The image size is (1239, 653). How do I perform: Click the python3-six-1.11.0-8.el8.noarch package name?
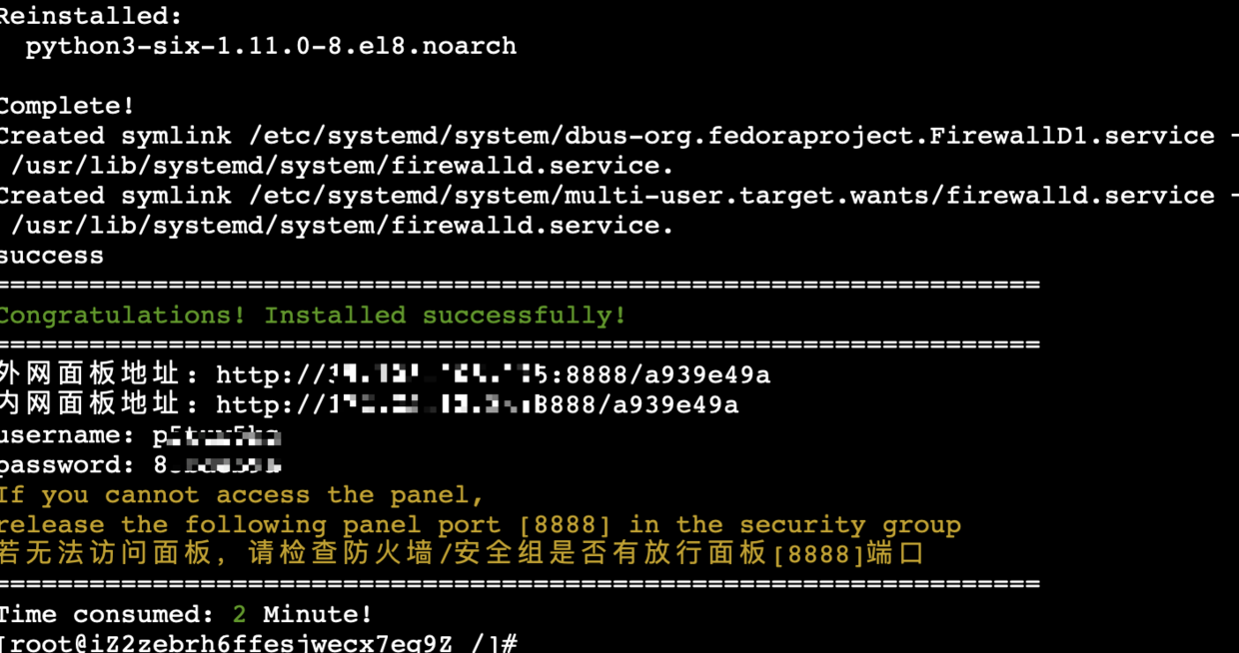(x=271, y=46)
